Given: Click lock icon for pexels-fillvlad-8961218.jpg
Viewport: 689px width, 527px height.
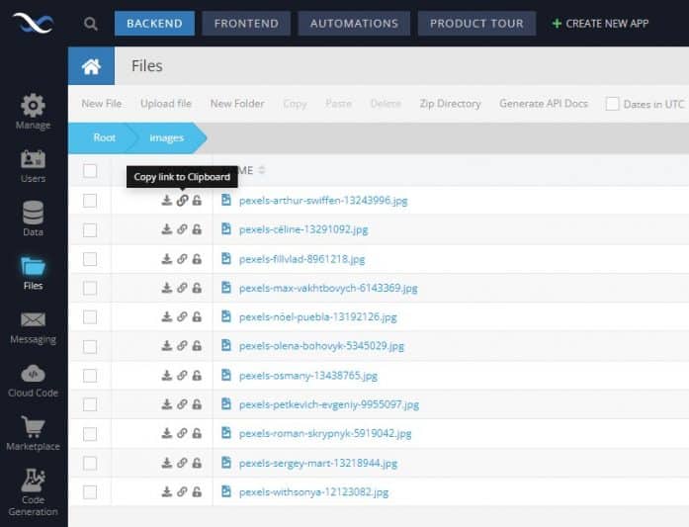Looking at the screenshot, I should (197, 259).
